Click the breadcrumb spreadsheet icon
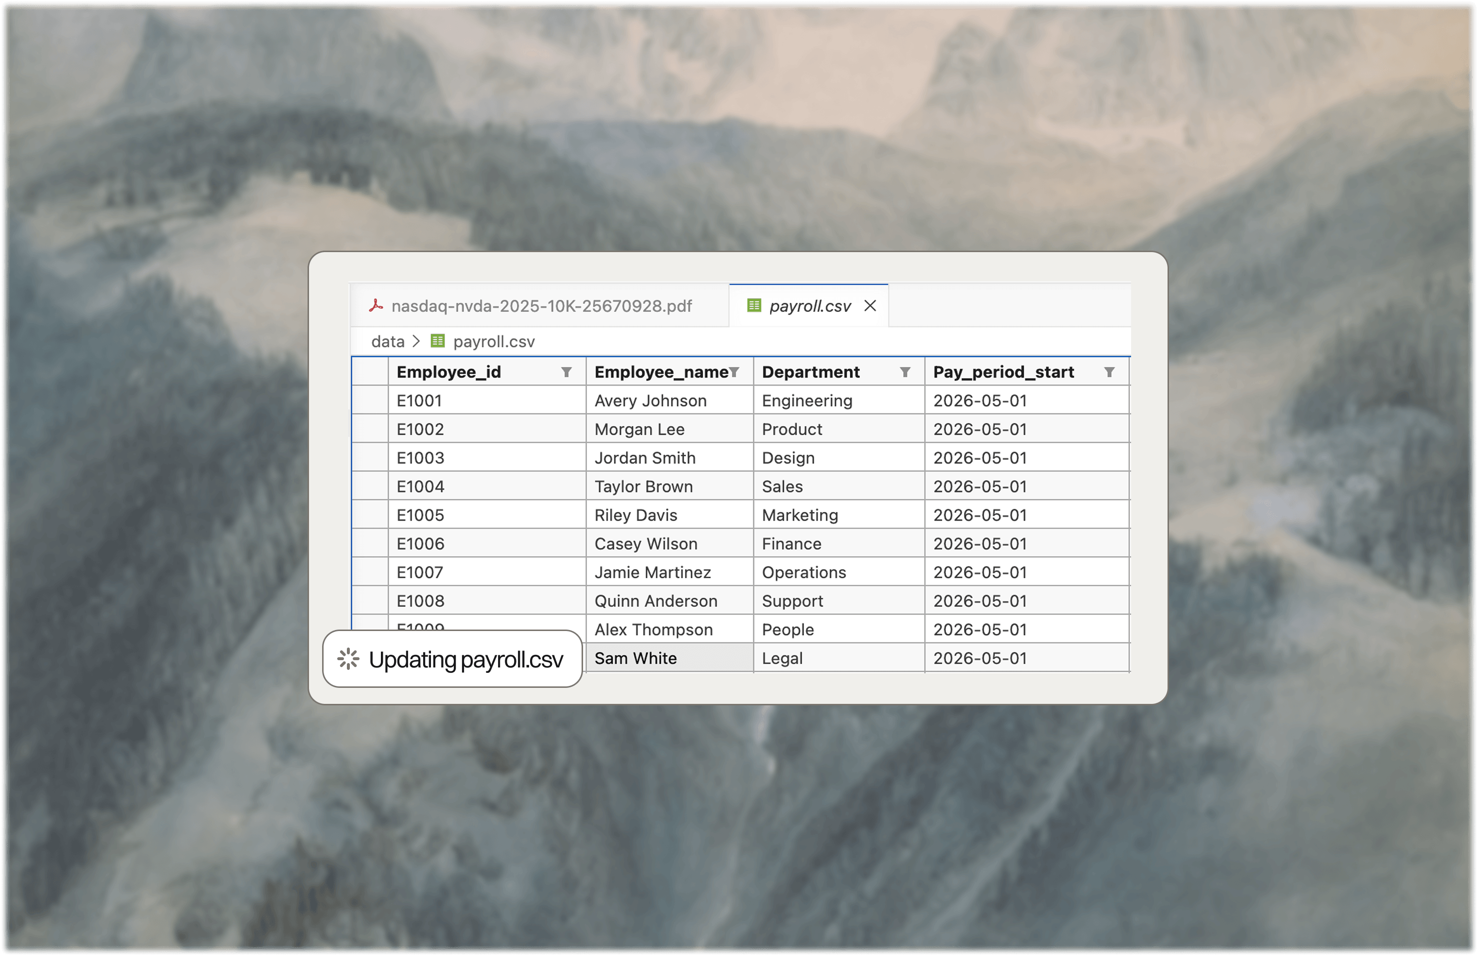Image resolution: width=1478 pixels, height=956 pixels. point(437,341)
